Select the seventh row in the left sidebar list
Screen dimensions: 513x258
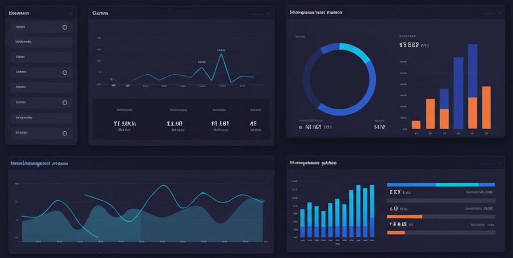41,118
